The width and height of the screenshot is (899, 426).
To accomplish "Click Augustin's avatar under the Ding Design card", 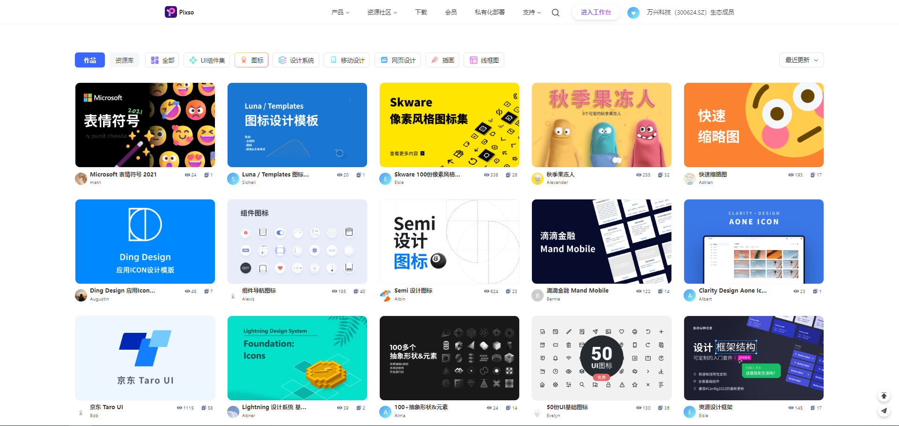I will point(81,295).
